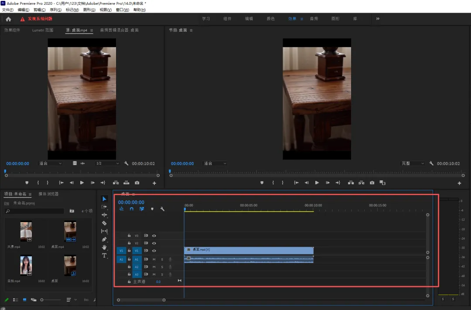
Task: Pick the Type (T) tool
Action: pos(104,256)
